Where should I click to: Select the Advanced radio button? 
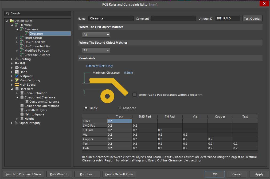pyautogui.click(x=120, y=108)
